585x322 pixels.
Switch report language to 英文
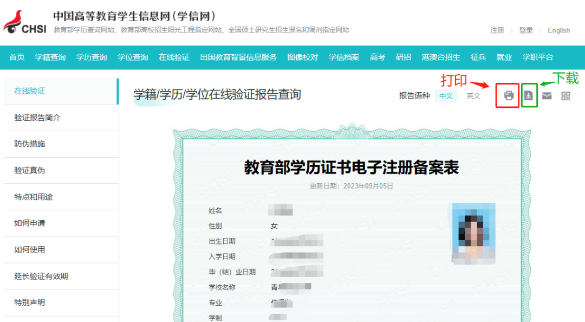click(x=473, y=96)
